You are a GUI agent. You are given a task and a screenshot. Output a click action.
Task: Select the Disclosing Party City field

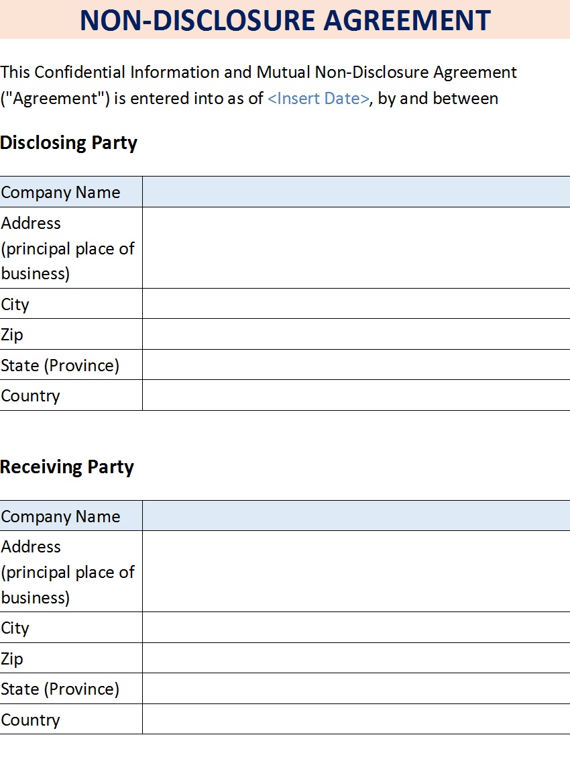[356, 303]
